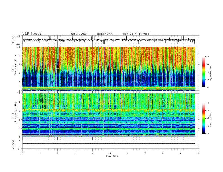Click time axis tick label "2"
Screen dimensions: 223x172
tap(57, 153)
